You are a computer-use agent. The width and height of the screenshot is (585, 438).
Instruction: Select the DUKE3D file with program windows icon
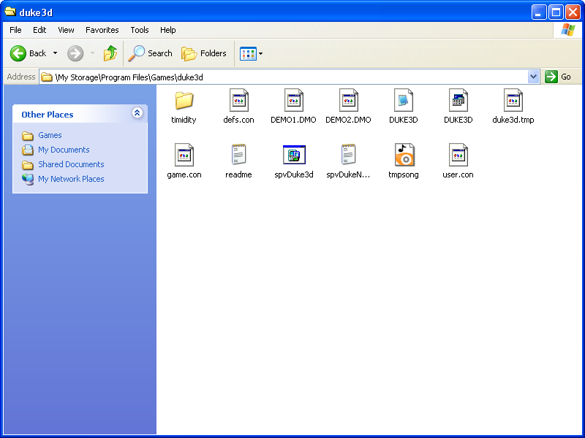[x=458, y=100]
